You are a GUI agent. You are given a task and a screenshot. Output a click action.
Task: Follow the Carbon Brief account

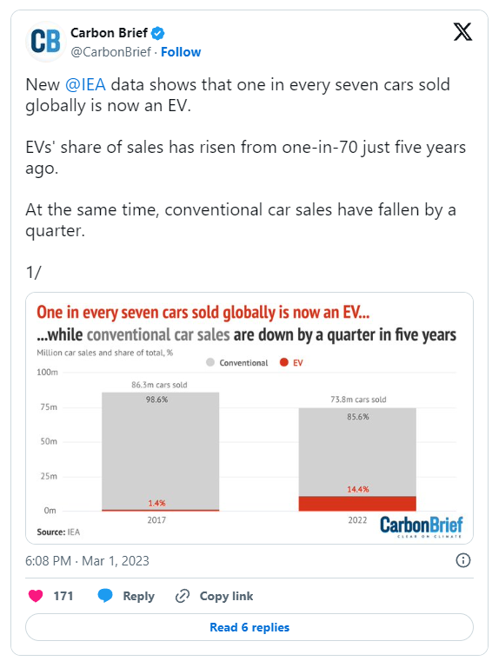coord(181,52)
